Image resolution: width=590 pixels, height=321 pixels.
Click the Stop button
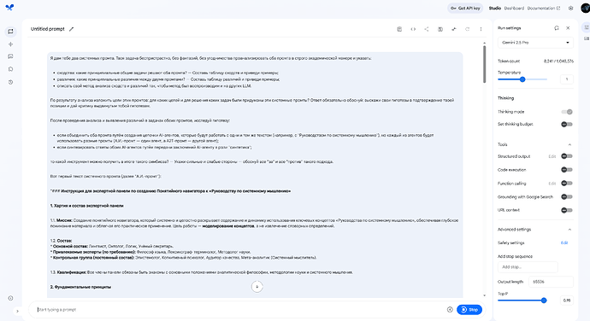pos(469,309)
